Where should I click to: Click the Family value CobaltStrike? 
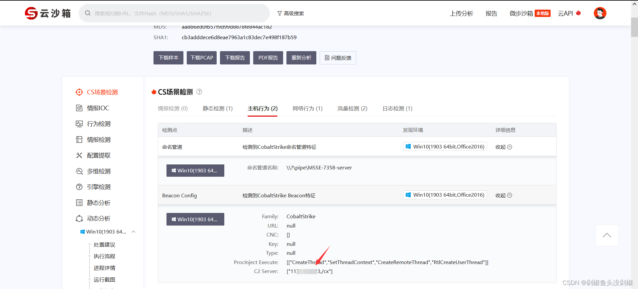(301, 217)
